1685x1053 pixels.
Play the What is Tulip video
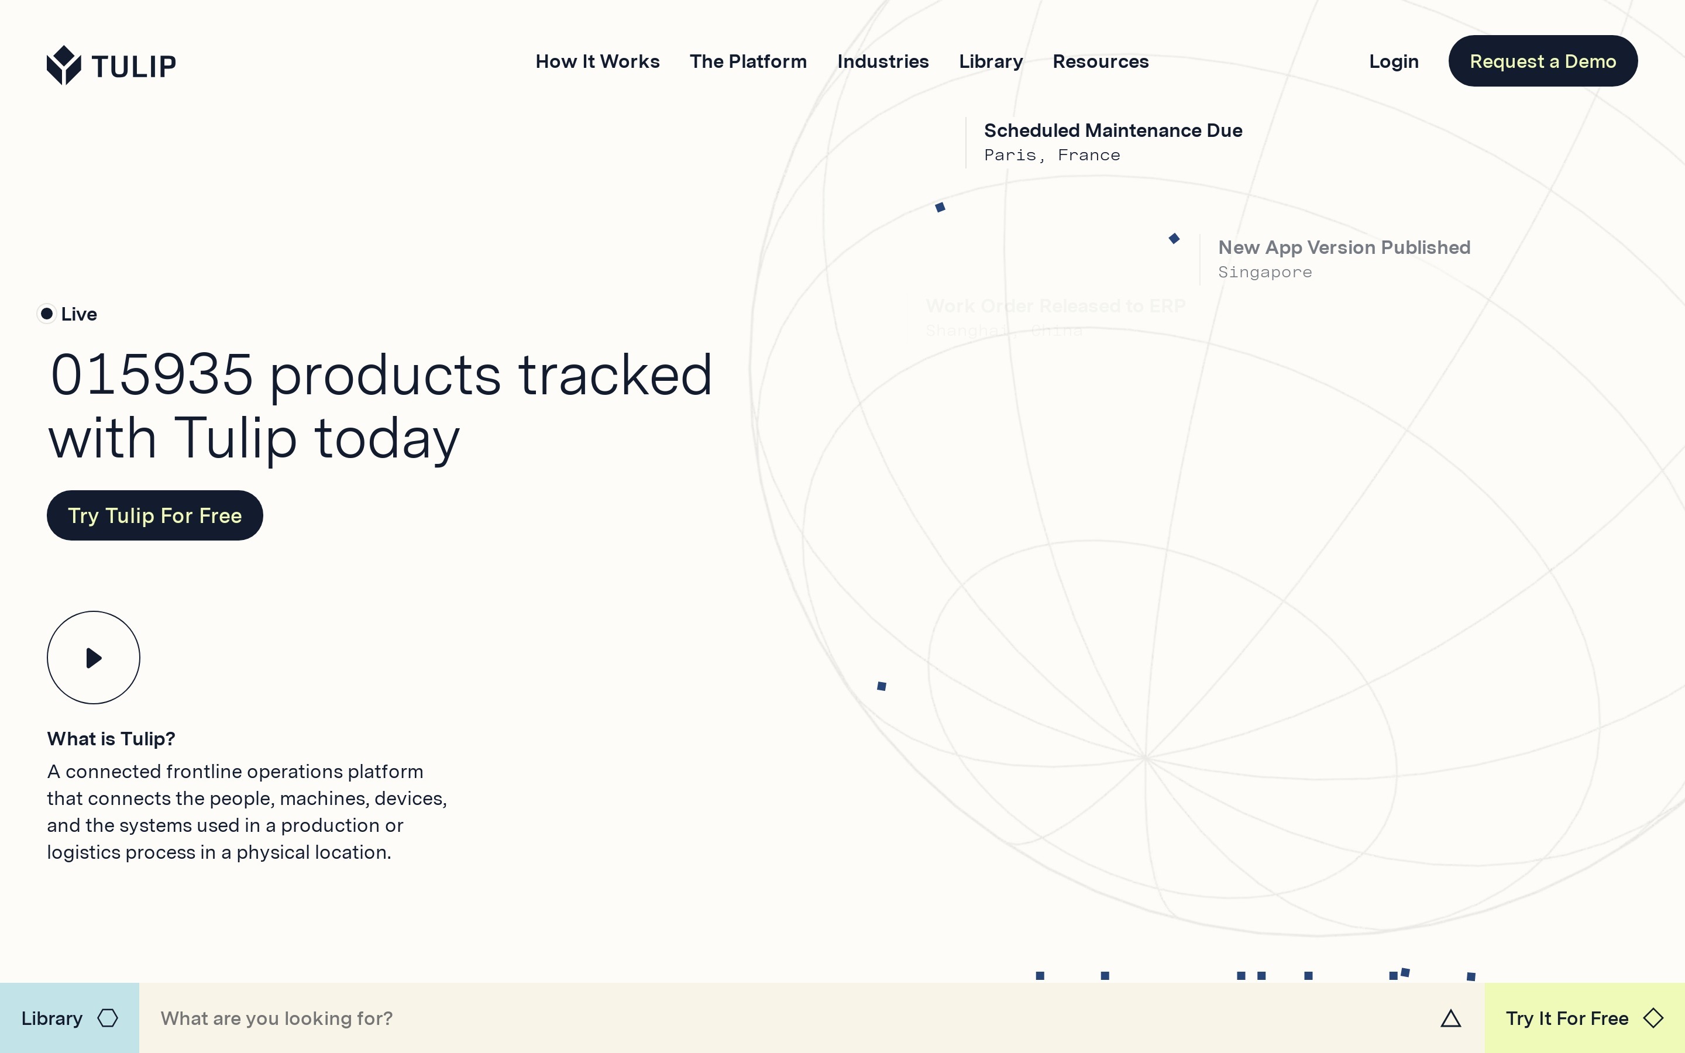click(x=93, y=658)
